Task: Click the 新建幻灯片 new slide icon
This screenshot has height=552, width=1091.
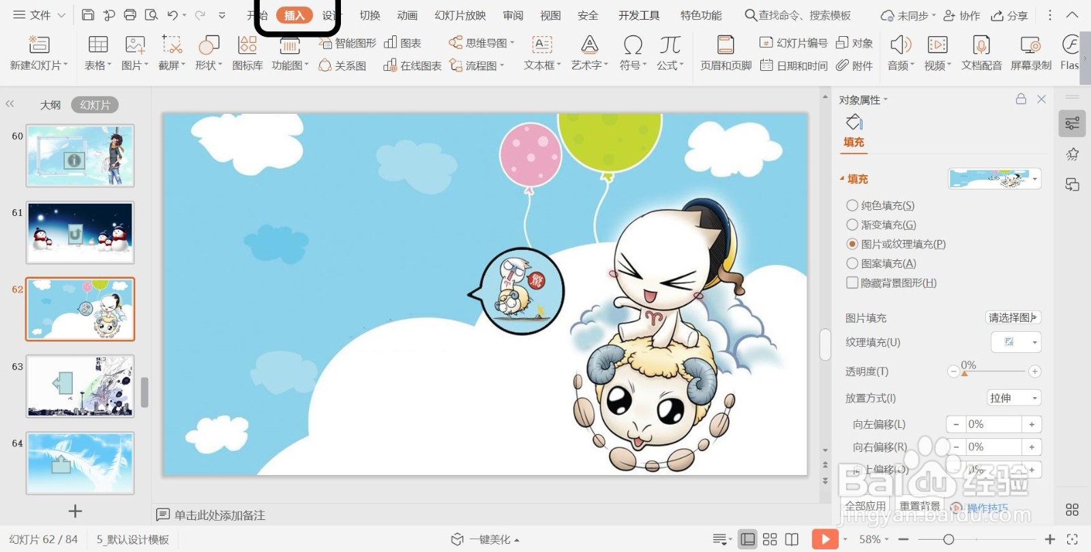Action: 39,45
